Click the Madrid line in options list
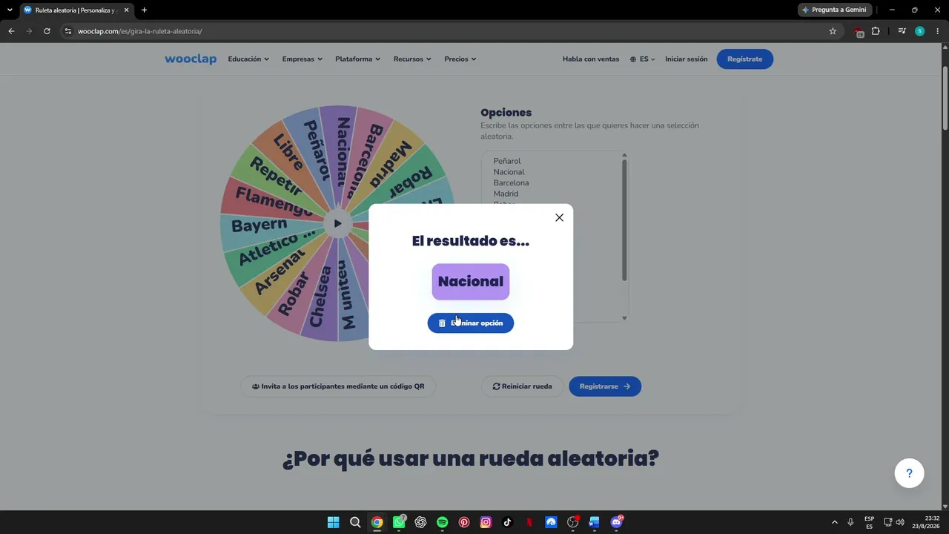The image size is (949, 534). [506, 194]
